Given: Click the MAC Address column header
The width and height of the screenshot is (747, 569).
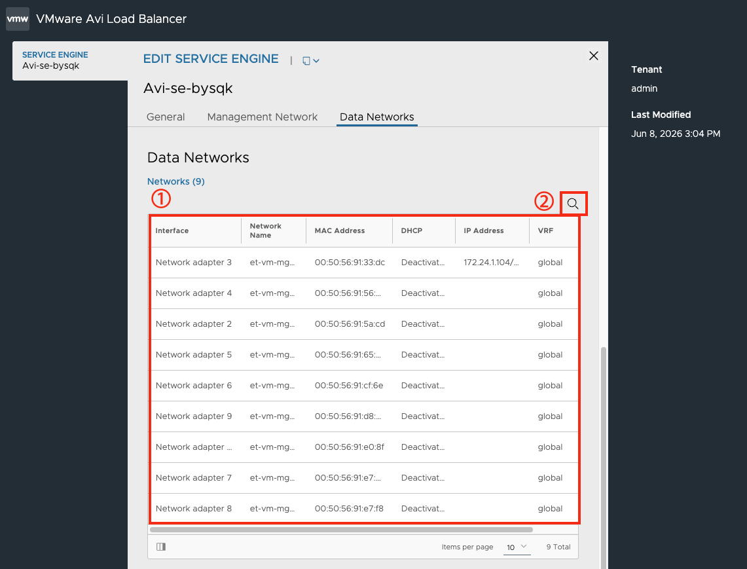Looking at the screenshot, I should 340,230.
